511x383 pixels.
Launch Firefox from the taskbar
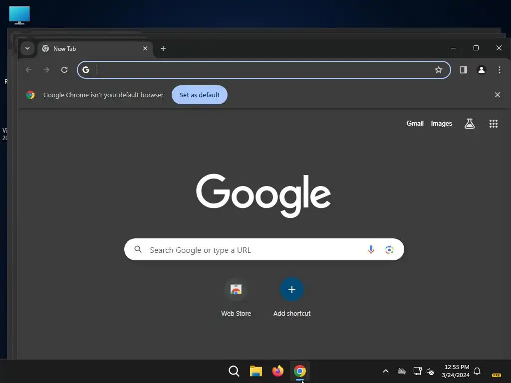[277, 371]
